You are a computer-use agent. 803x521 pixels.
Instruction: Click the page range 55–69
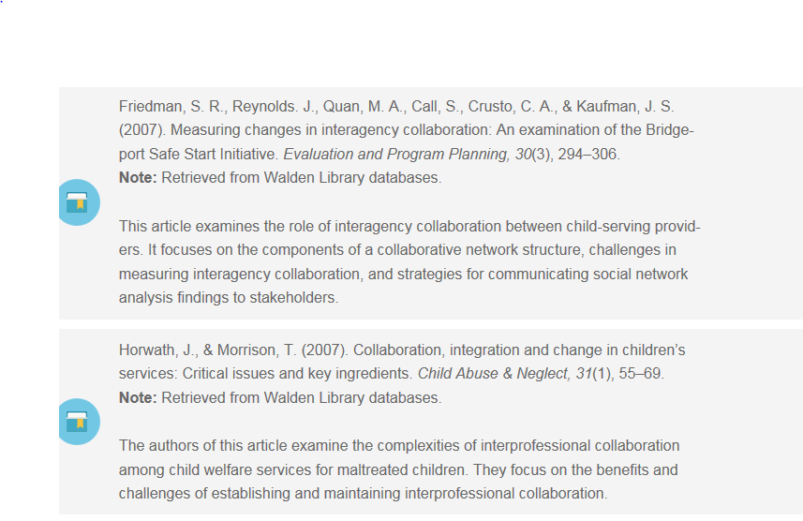pyautogui.click(x=641, y=374)
